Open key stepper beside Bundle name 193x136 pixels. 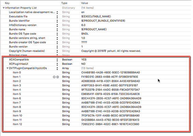tap(57, 30)
